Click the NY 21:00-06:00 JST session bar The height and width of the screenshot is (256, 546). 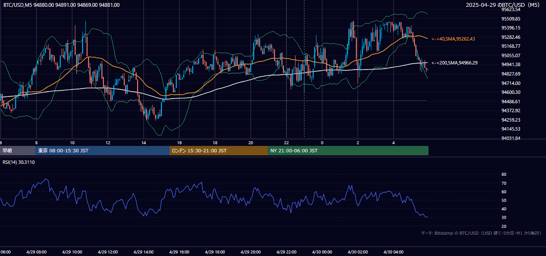pyautogui.click(x=348, y=151)
